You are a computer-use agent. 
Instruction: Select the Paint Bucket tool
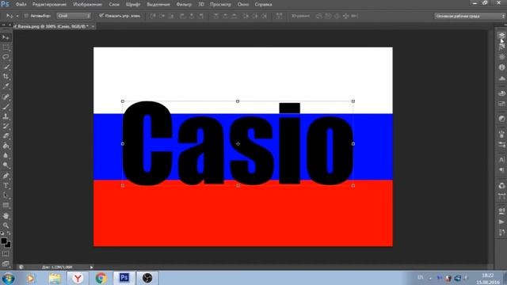6,146
